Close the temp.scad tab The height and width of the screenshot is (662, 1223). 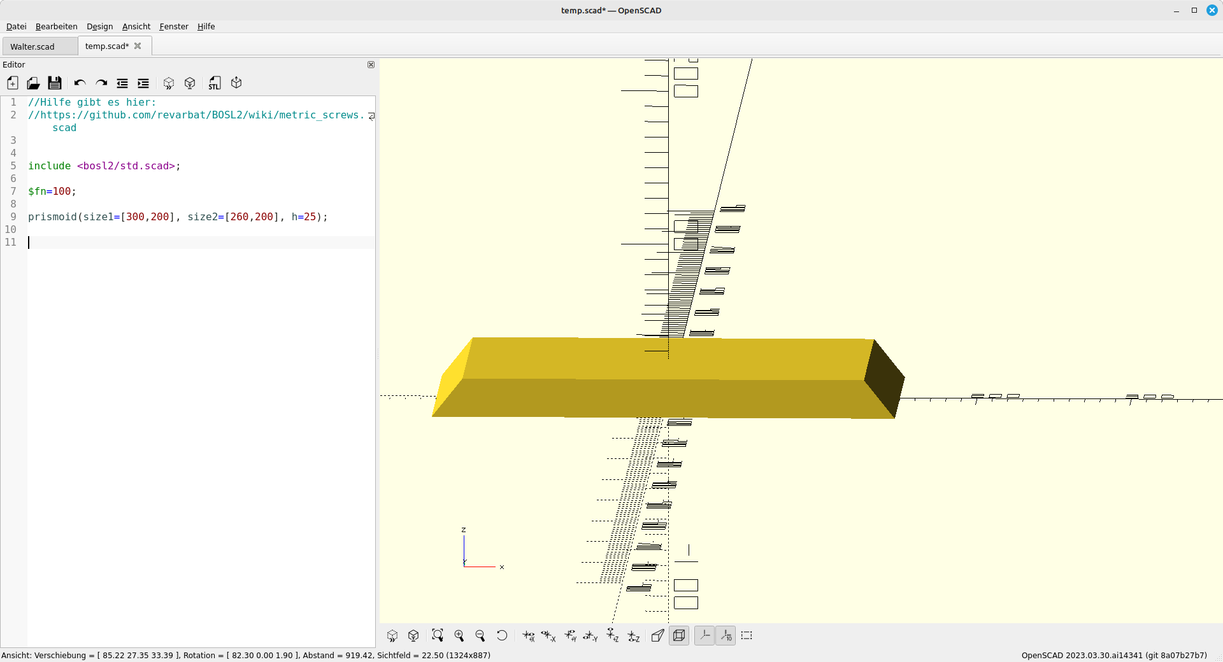pos(138,46)
